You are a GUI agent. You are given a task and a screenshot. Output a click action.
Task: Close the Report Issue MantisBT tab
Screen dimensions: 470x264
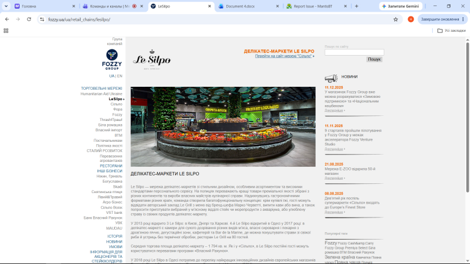pos(345,6)
